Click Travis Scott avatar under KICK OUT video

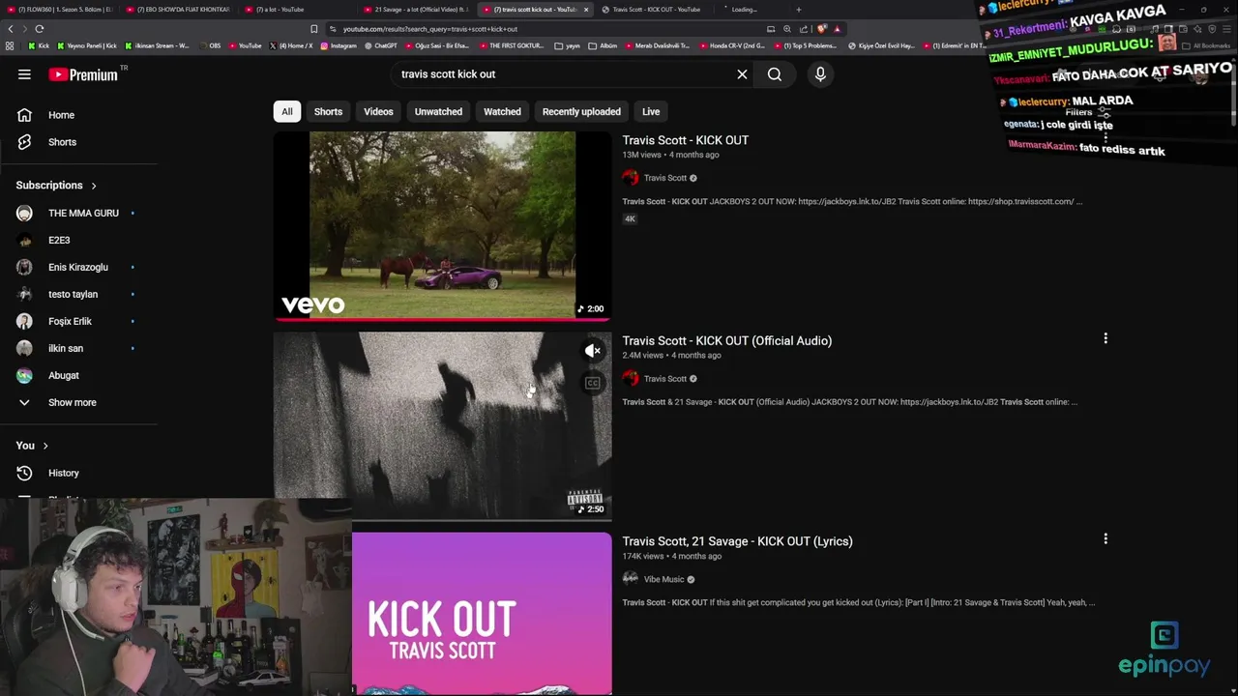(631, 178)
